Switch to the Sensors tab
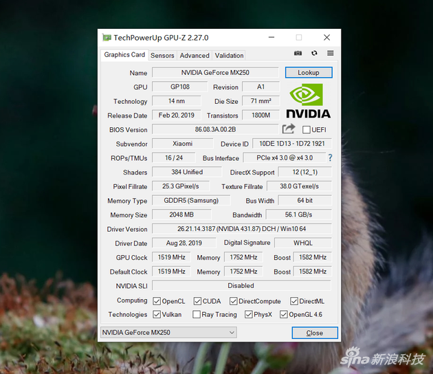433x374 pixels. tap(162, 56)
